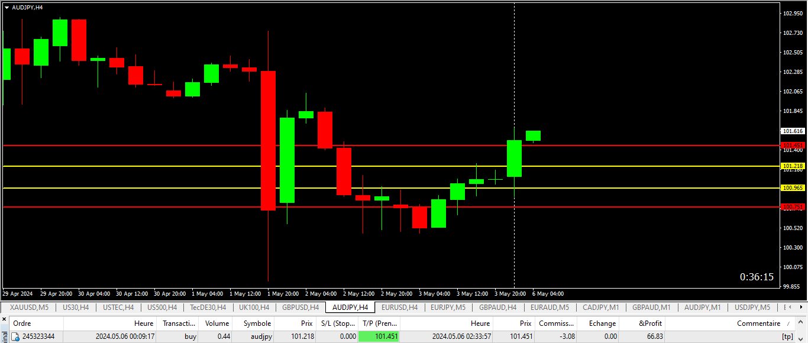The image size is (808, 343).
Task: Click the yellow 100.965 price label
Action: coord(793,188)
